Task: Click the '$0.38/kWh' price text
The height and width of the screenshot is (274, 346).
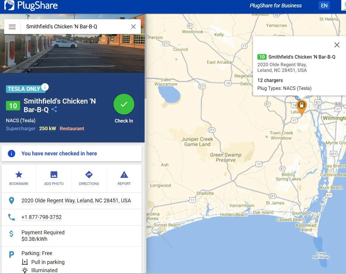Action: [x=34, y=239]
